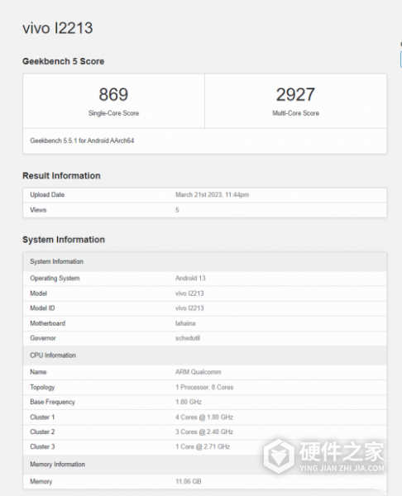
Task: Select the 'ARM Qualcomm' CPU name
Action: [x=199, y=372]
